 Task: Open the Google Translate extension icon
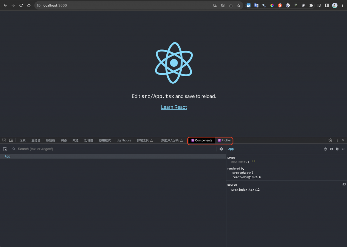point(256,5)
